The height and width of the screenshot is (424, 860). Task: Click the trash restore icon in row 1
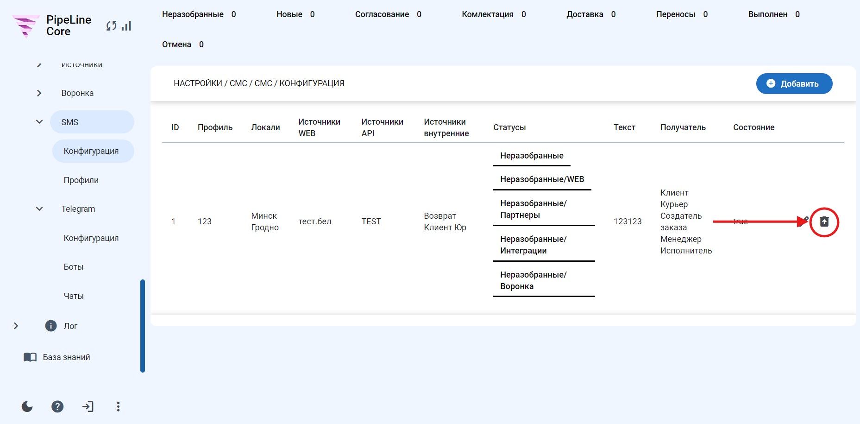point(824,221)
